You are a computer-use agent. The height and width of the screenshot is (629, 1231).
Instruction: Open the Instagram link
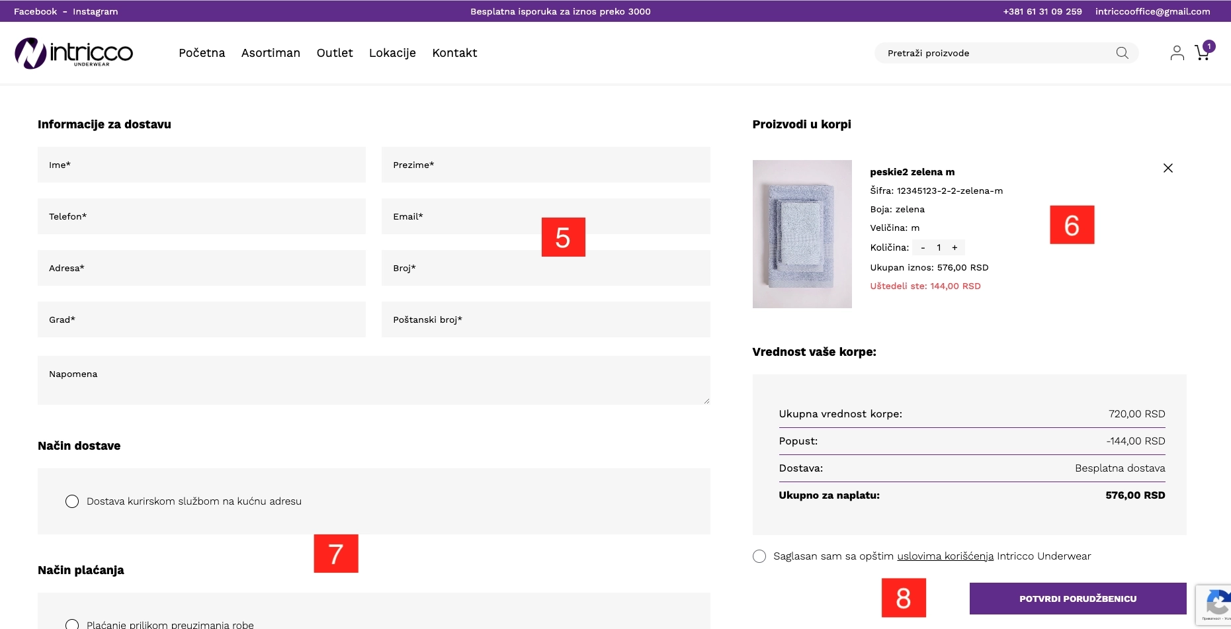[x=95, y=11]
